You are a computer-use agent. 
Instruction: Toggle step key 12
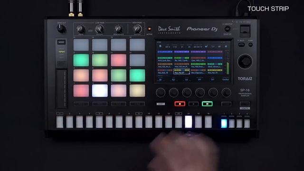pyautogui.click(x=169, y=122)
